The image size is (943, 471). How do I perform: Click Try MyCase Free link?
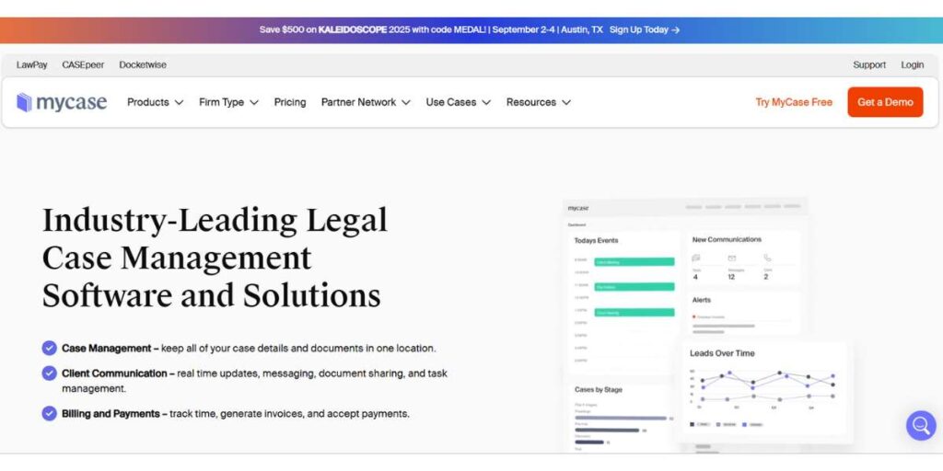[794, 102]
